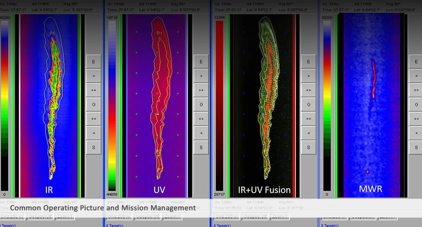The image size is (422, 227).
Task: Click the E button in the IR+UV Fusion panel
Action: click(308, 62)
